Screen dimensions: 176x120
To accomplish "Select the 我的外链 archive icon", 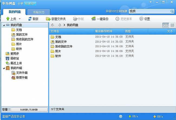I will pos(8,68).
